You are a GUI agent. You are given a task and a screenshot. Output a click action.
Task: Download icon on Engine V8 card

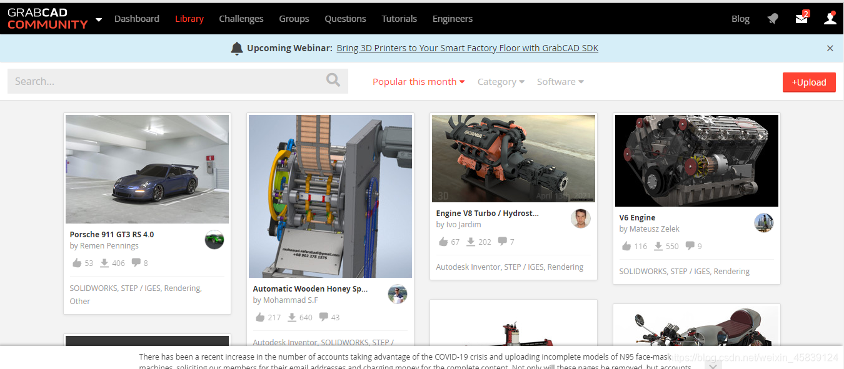pos(470,242)
